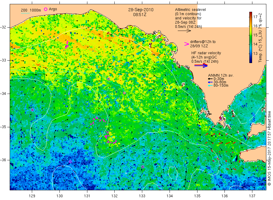Click the '30-80m' depth label
Image resolution: width=273 pixels, height=200 pixels.
point(220,82)
